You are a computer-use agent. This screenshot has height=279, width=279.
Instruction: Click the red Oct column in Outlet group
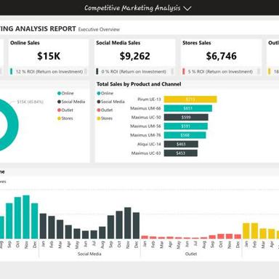tap(221, 236)
